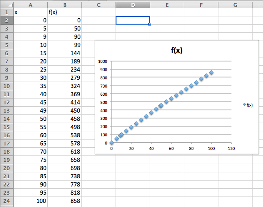The image size is (263, 207).
Task: Select row 24 header
Action: click(x=7, y=201)
